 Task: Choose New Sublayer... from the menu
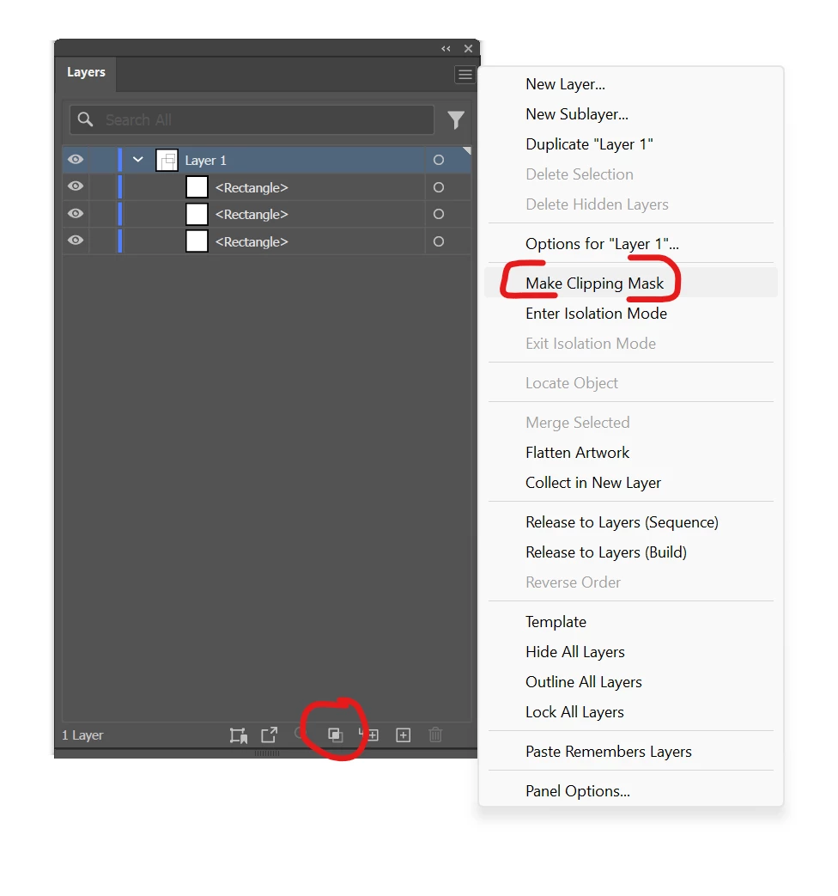pos(577,114)
